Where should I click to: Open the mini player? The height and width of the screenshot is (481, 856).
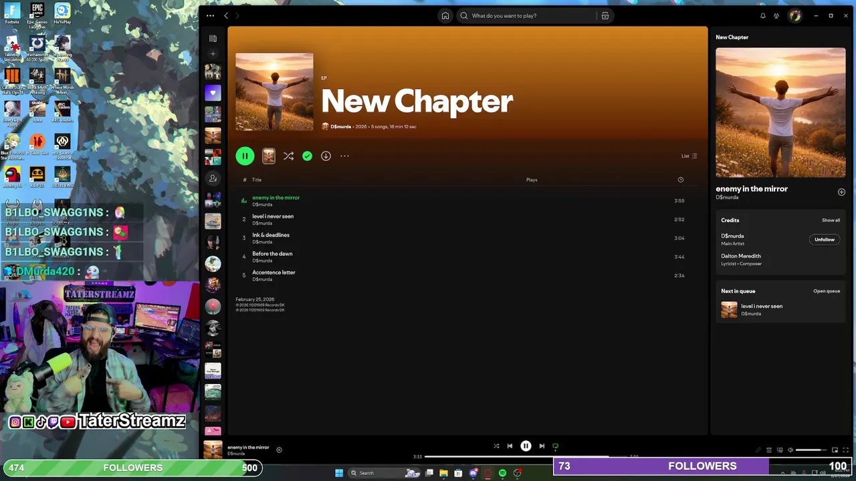[835, 450]
